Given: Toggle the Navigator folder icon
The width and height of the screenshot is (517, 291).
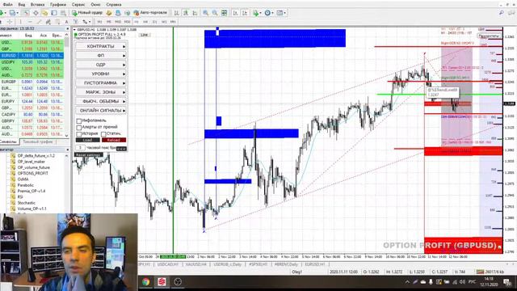Looking at the screenshot, I should click(44, 13).
